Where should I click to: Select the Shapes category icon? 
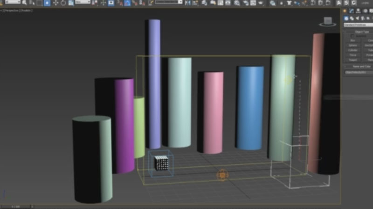click(352, 18)
